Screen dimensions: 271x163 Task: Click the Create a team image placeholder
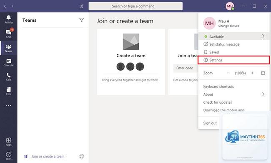tap(131, 41)
